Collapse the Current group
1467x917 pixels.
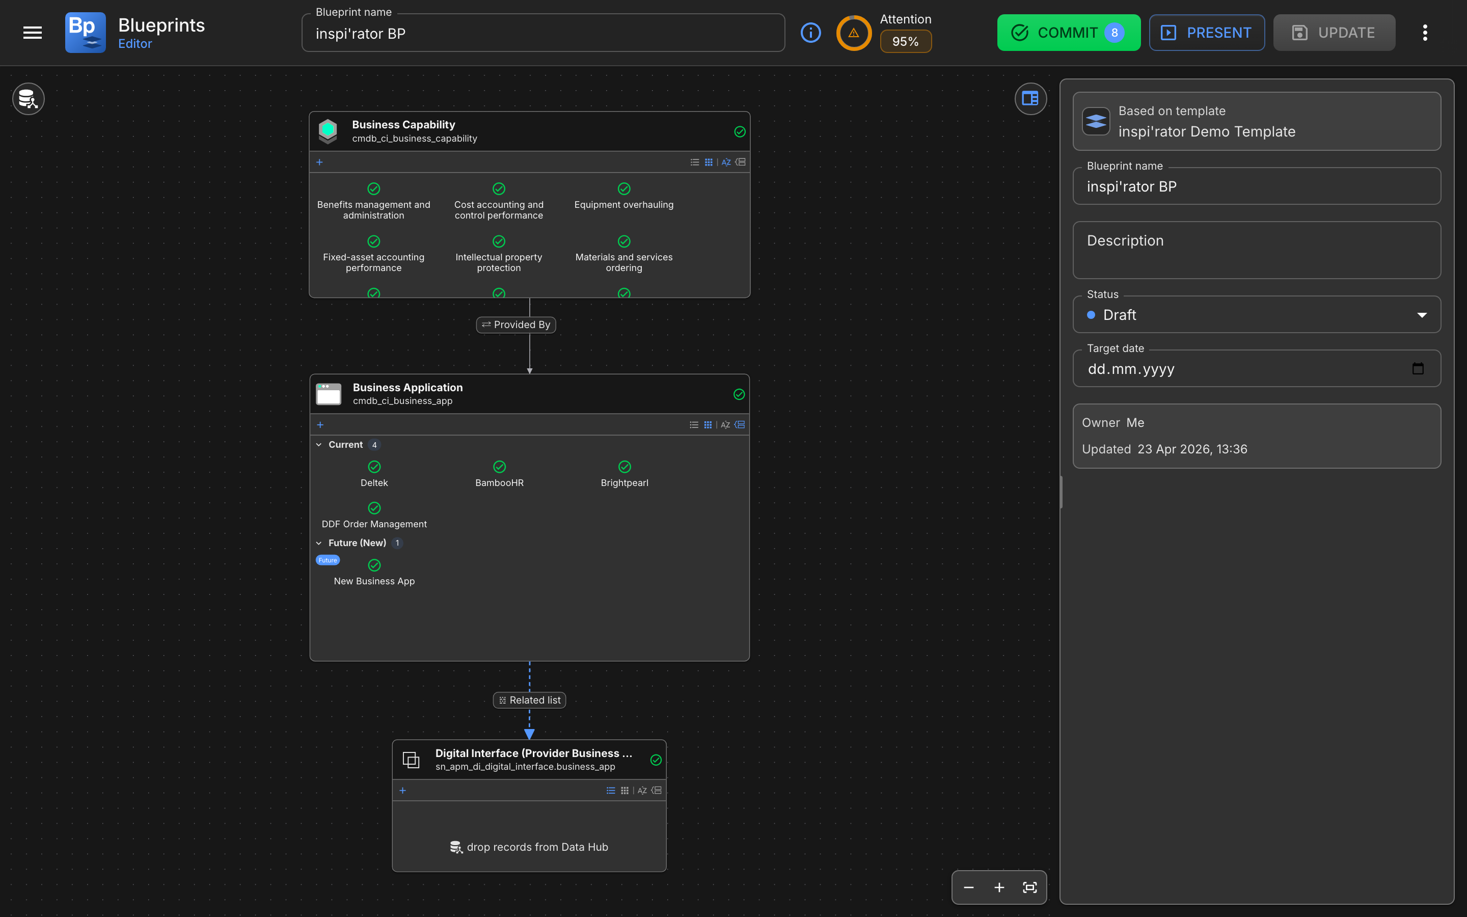click(x=319, y=445)
